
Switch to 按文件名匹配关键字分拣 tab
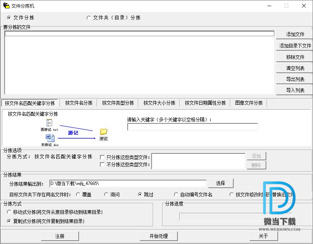click(30, 103)
